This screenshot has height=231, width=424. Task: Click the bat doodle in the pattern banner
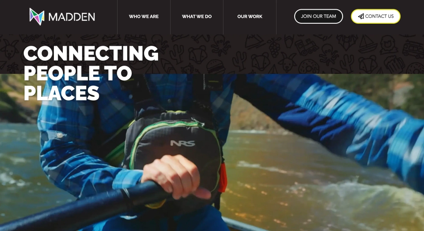point(346,42)
